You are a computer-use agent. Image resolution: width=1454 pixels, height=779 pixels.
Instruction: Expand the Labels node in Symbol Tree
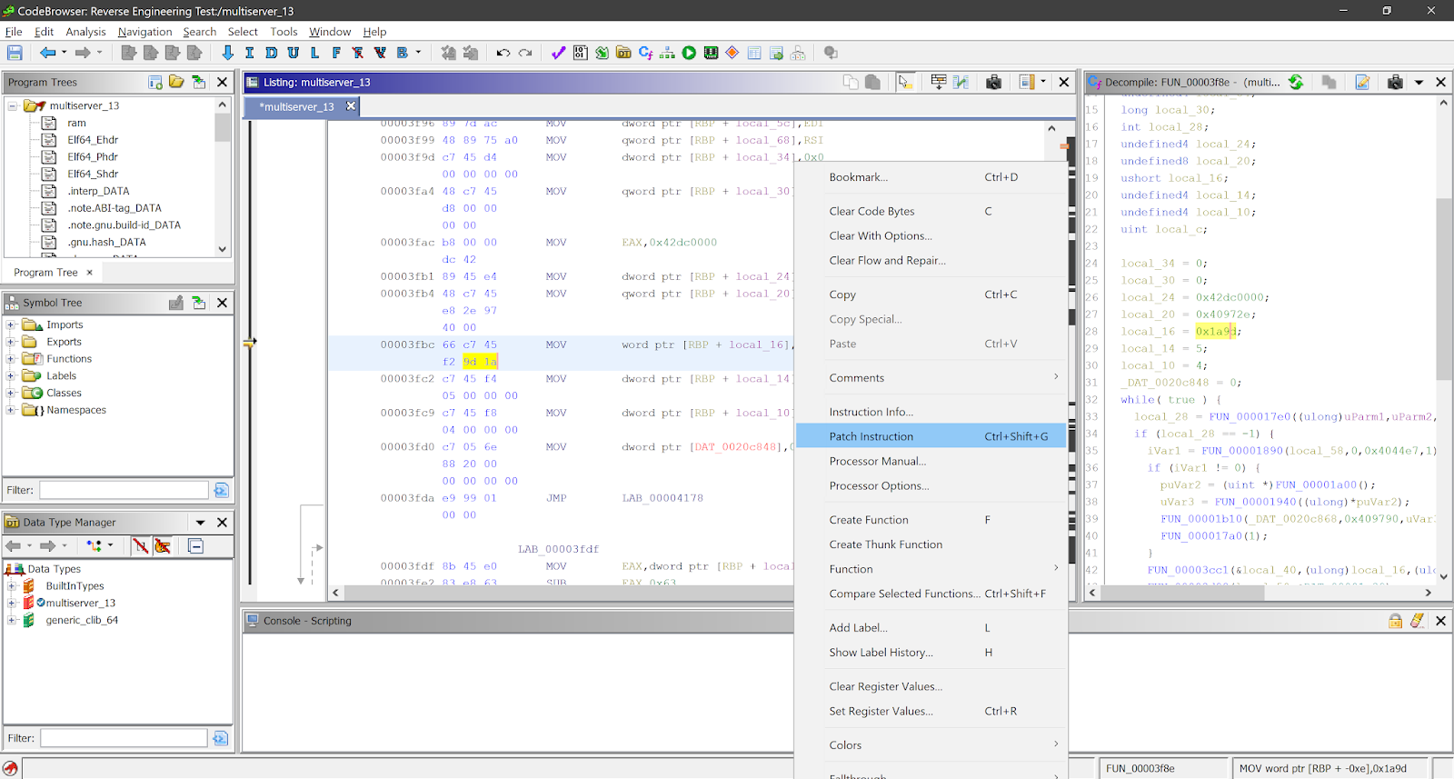coord(11,375)
